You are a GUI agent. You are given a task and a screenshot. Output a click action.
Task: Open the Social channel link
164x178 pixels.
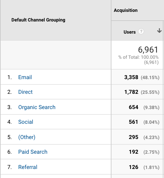tap(26, 122)
